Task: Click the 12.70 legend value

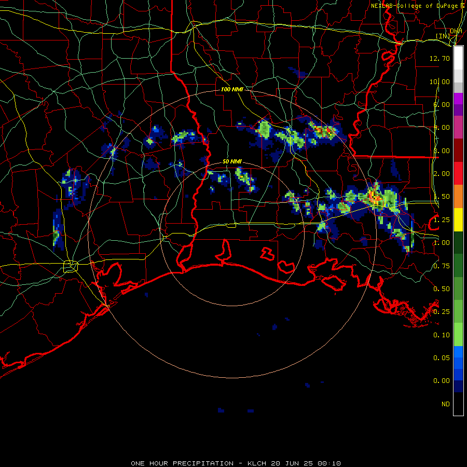Action: coord(439,58)
